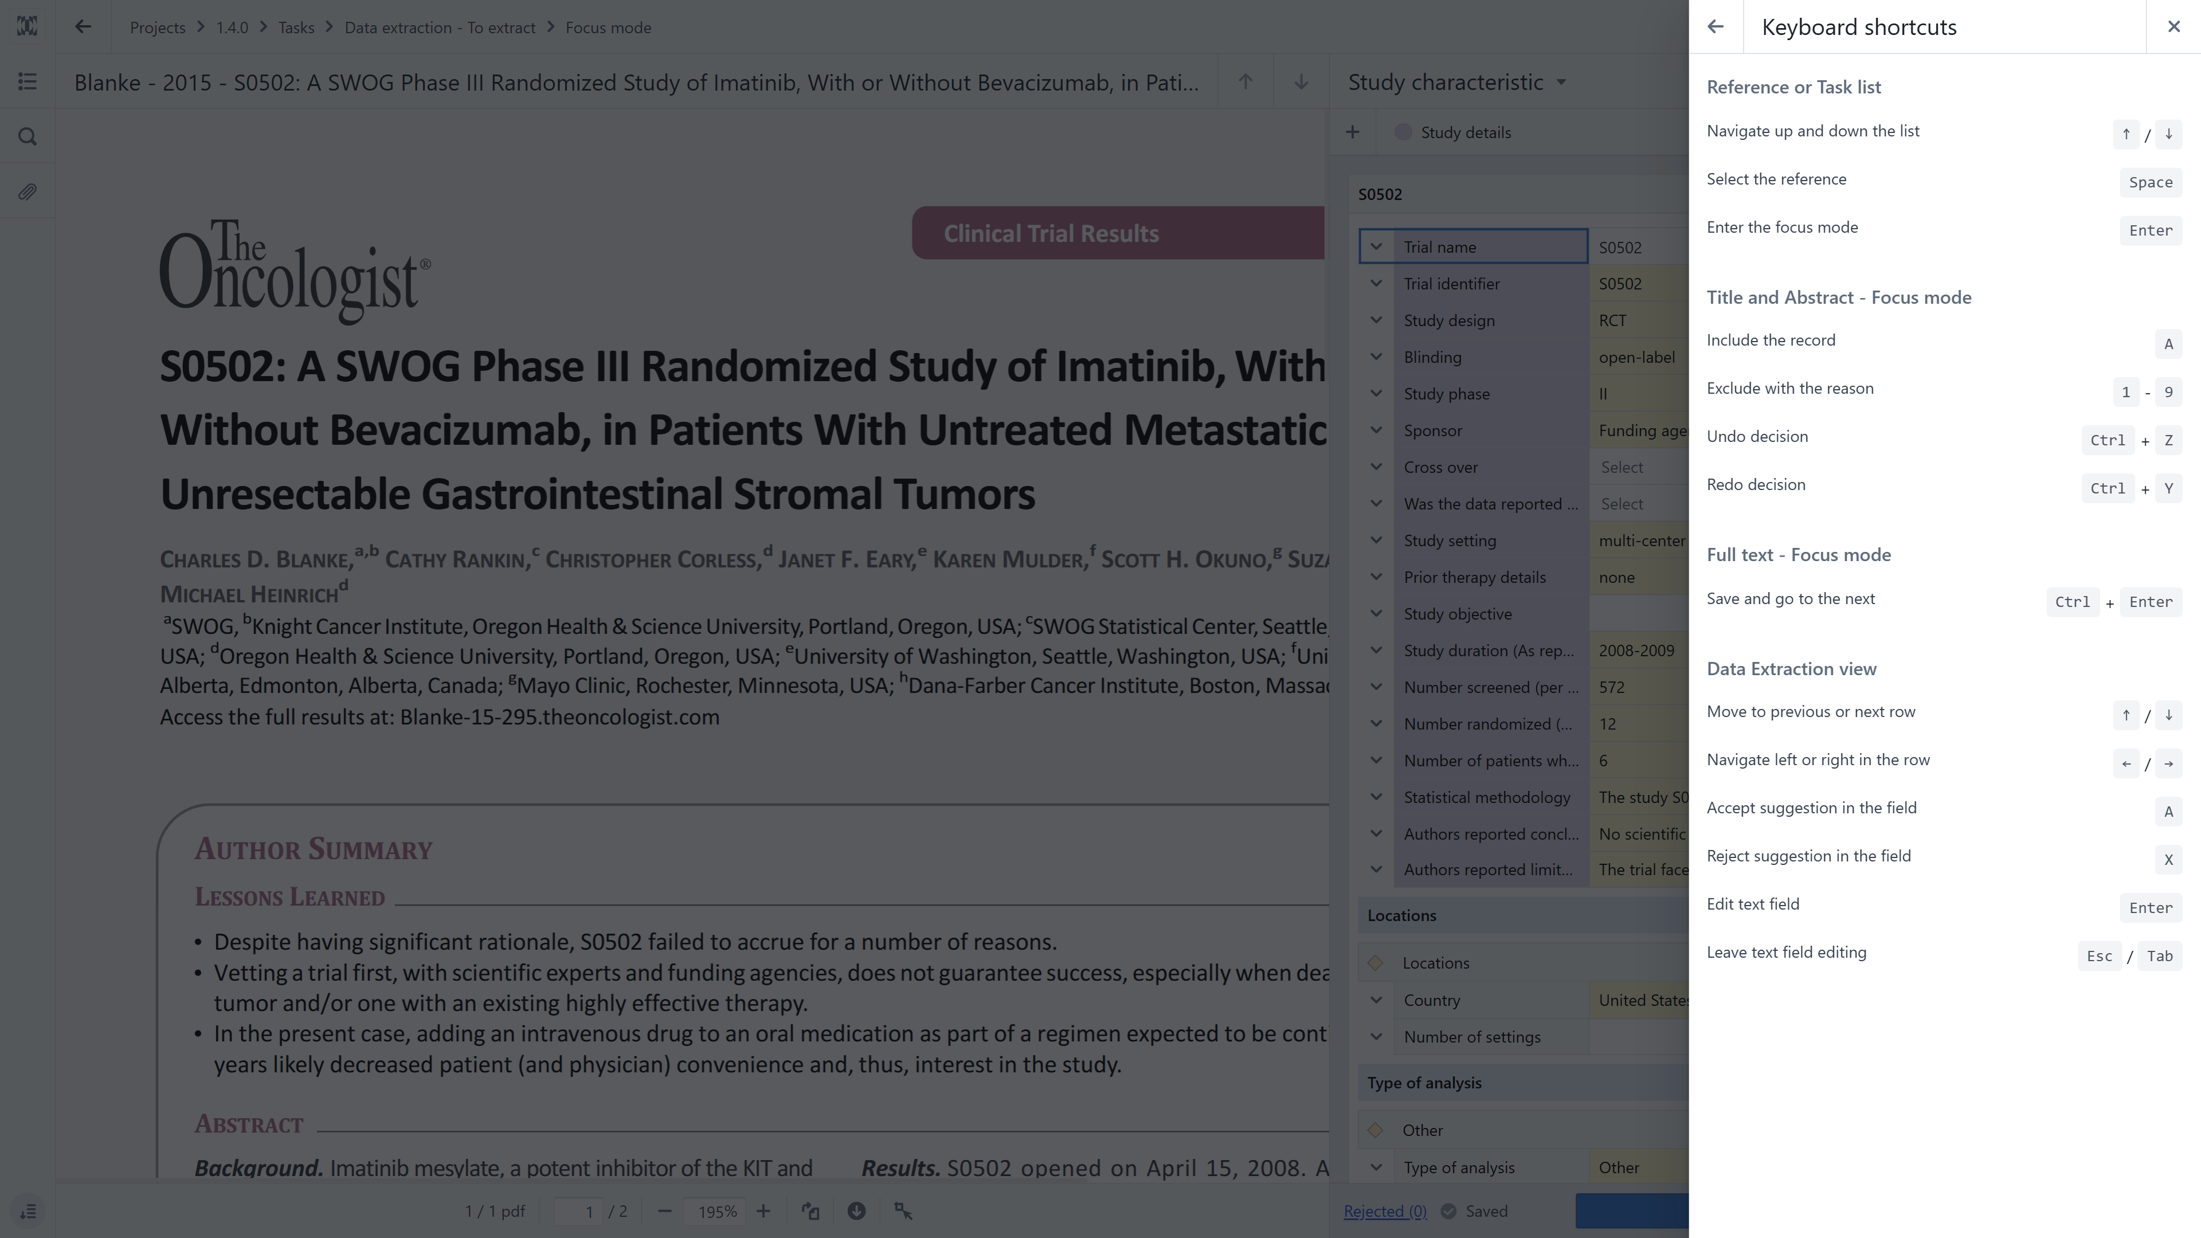Click the Locations section header
Screen dimensions: 2201x1238
(1522, 916)
